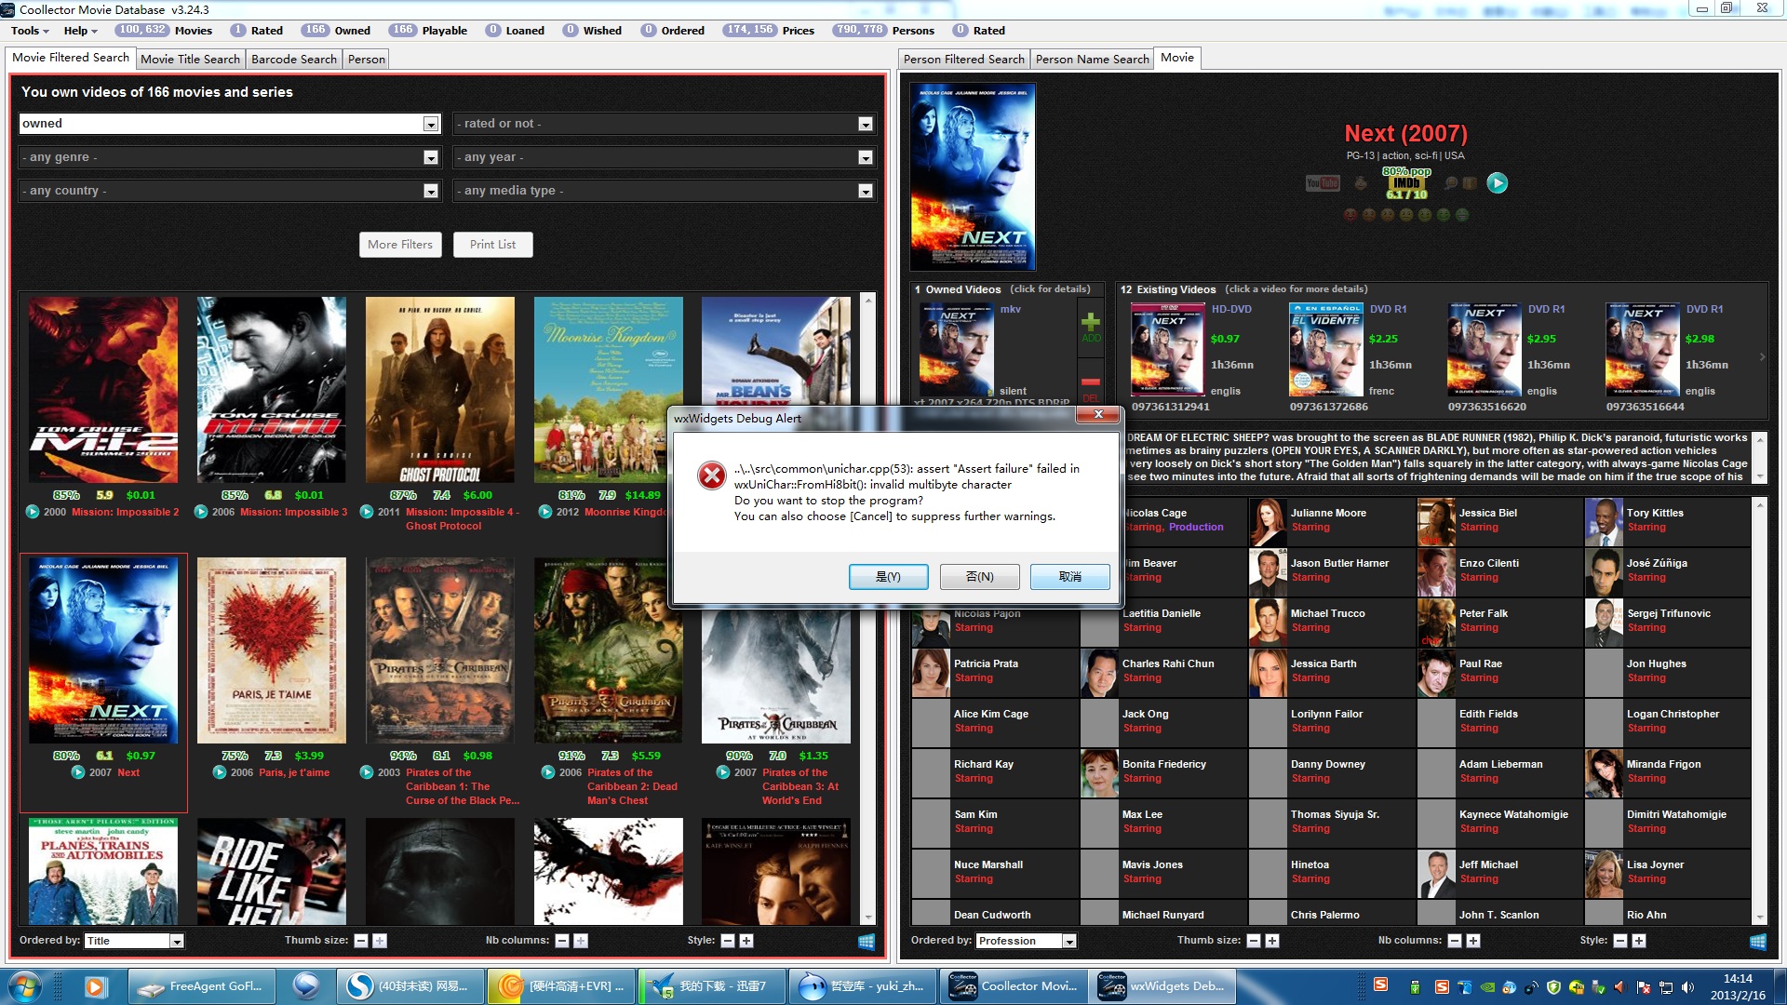Open the 'any media type' dropdown
Image resolution: width=1787 pixels, height=1005 pixels.
point(866,191)
